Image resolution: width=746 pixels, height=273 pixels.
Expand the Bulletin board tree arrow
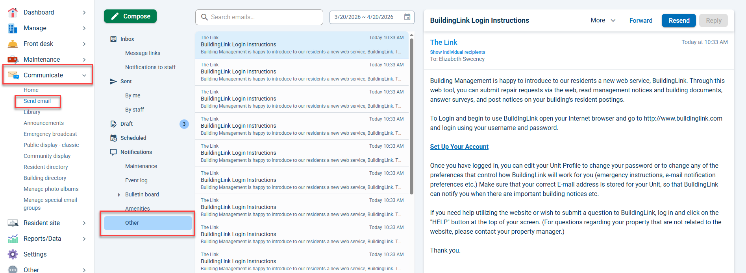[119, 195]
